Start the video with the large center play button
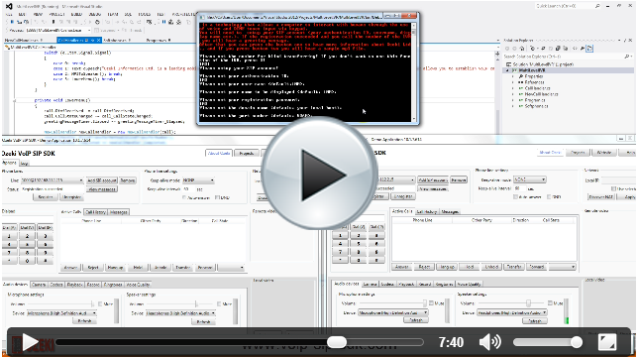The height and width of the screenshot is (357, 639). point(320,175)
